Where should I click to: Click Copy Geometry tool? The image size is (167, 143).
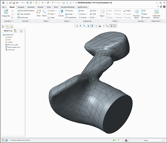point(24,14)
